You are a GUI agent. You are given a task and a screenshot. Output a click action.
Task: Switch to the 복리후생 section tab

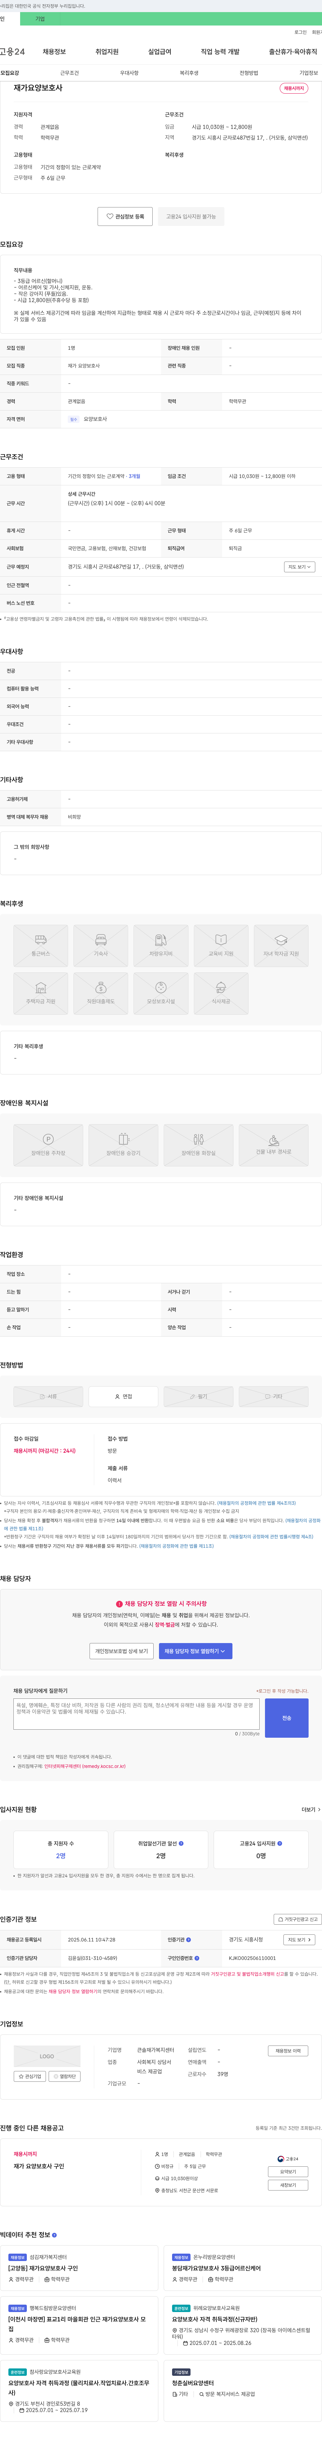click(x=189, y=73)
